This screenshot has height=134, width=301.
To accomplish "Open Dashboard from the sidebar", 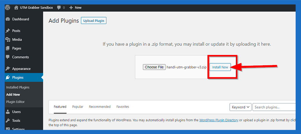I will pos(20,19).
